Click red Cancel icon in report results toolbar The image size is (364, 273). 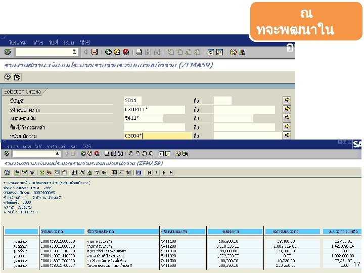coord(97,154)
